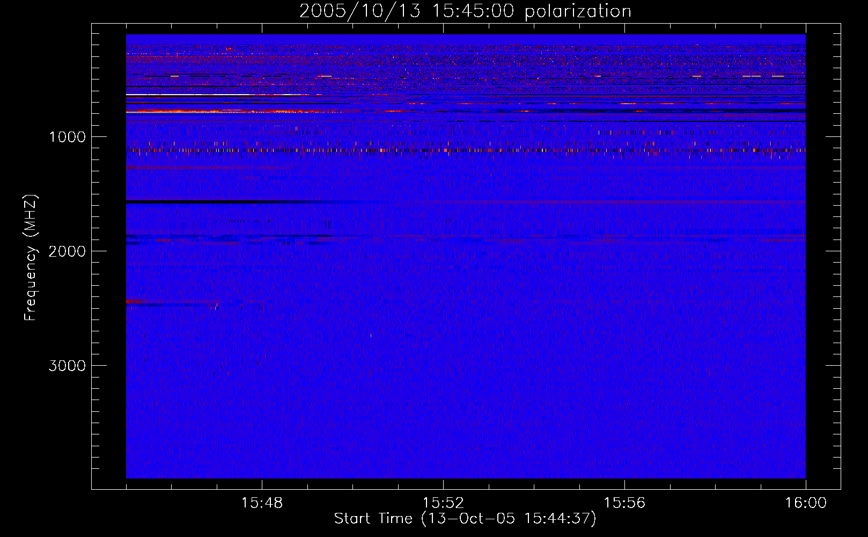Click the 3000 MHz frequency tick label
This screenshot has height=537, width=868.
point(67,366)
